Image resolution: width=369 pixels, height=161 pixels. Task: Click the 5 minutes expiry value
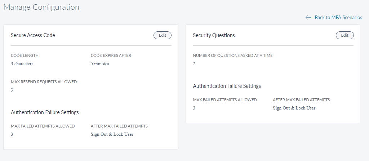(x=100, y=64)
